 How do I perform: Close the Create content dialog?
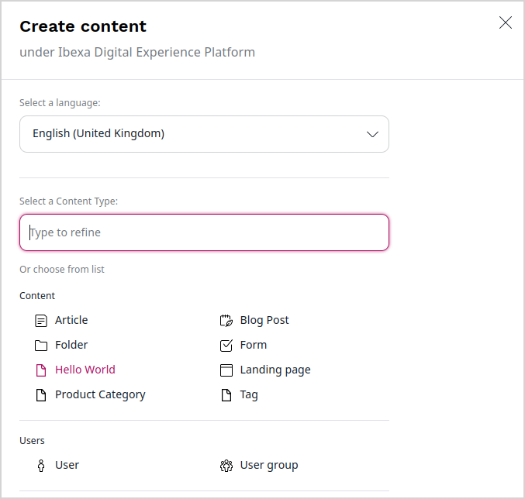pos(506,22)
